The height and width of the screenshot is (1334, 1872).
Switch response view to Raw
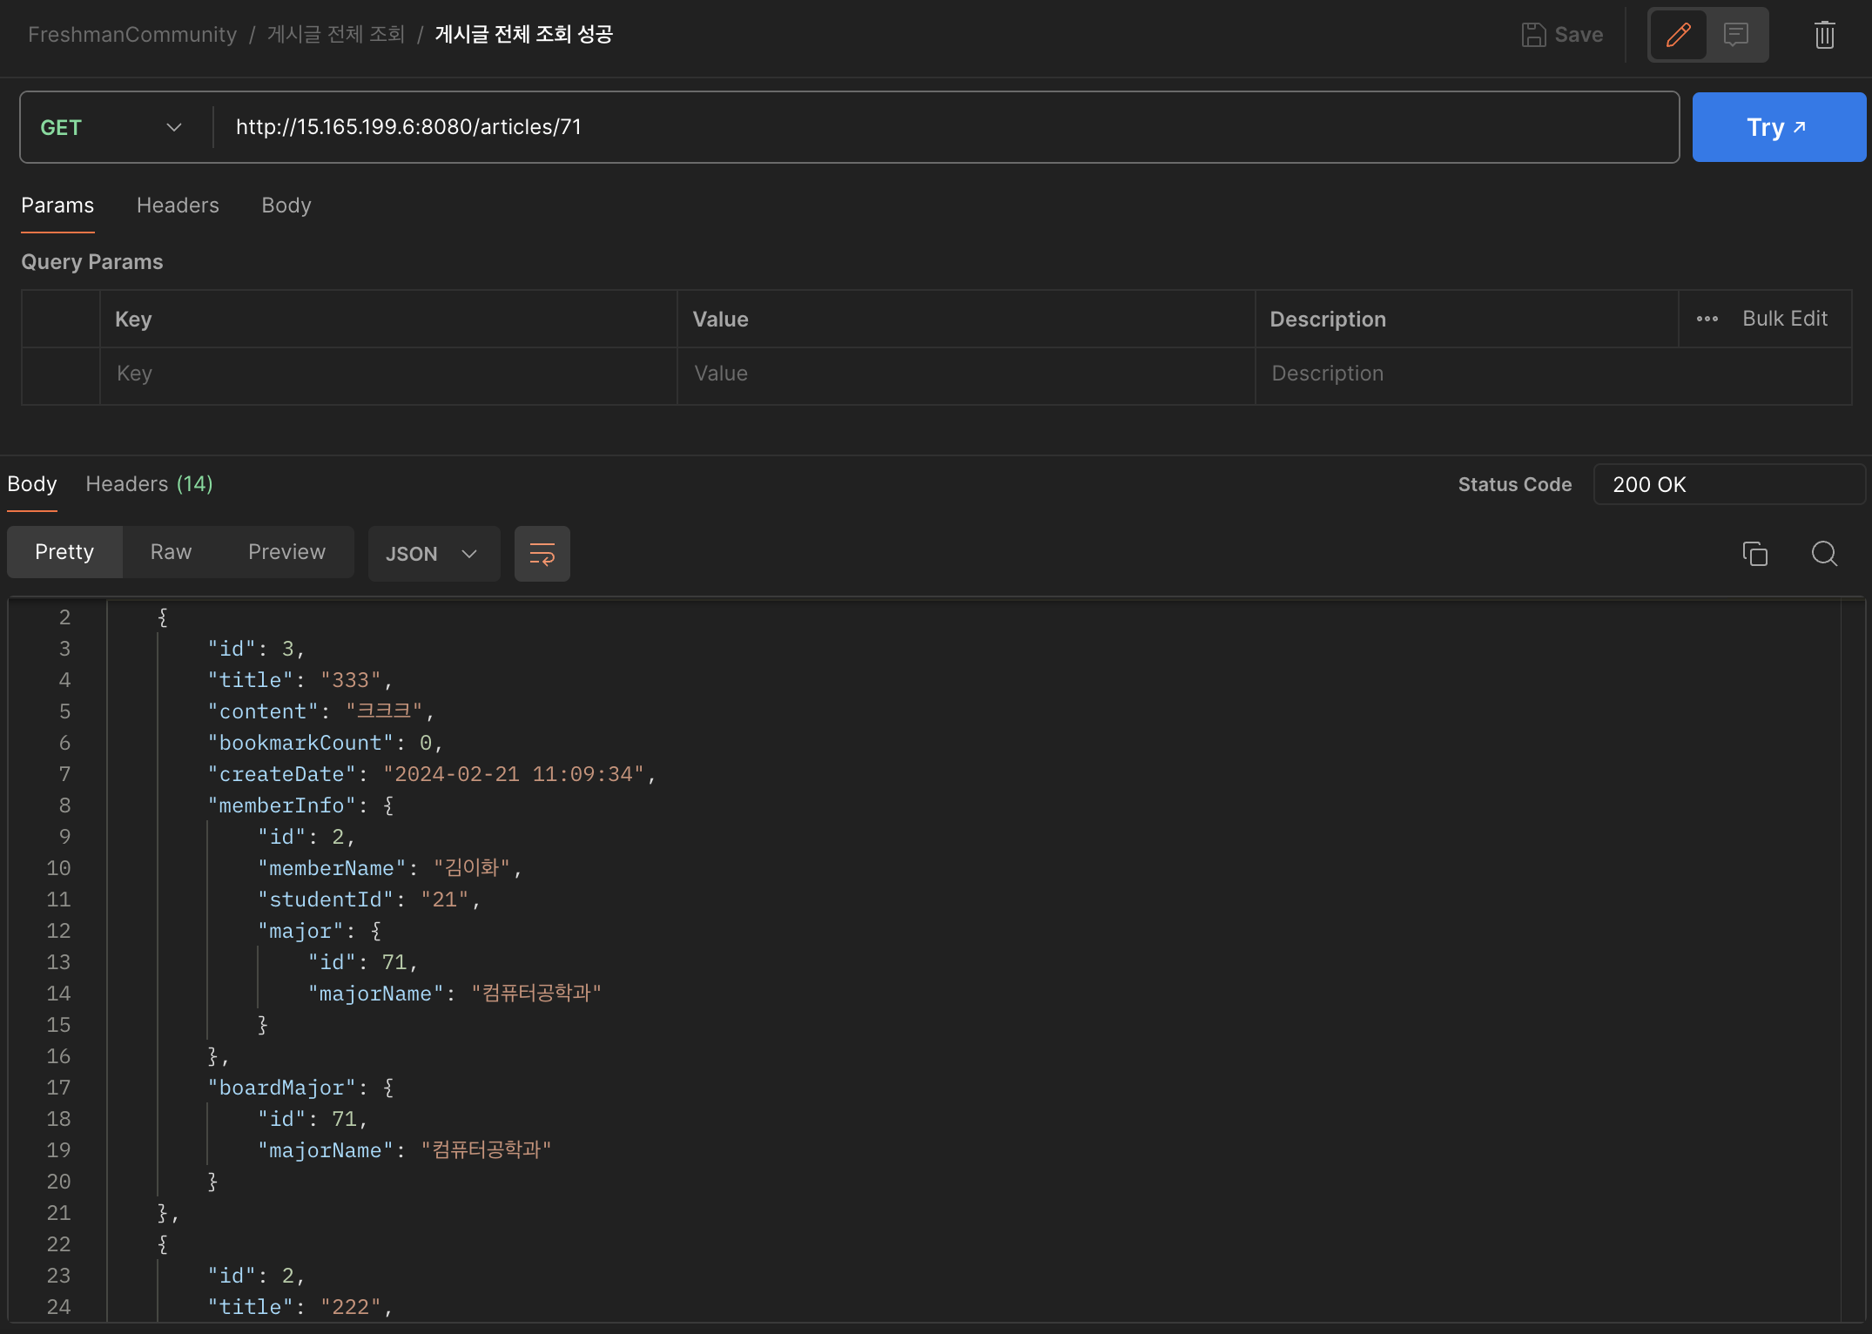click(171, 552)
